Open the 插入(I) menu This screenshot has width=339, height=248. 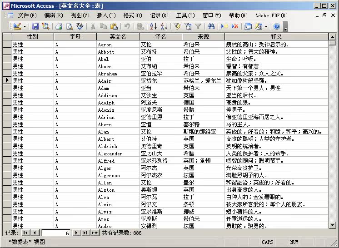[x=106, y=15]
